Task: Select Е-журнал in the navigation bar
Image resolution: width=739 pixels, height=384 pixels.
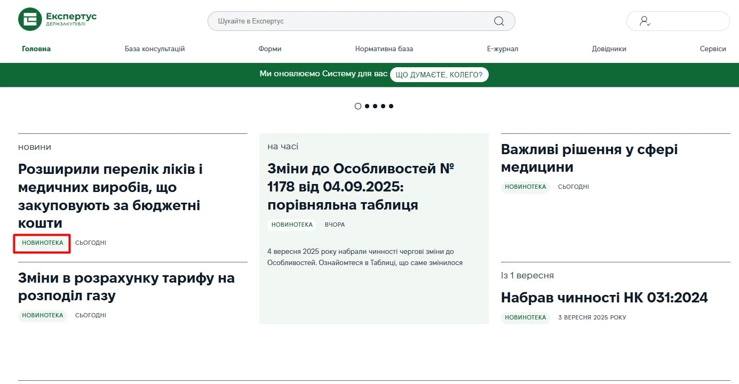Action: tap(502, 49)
